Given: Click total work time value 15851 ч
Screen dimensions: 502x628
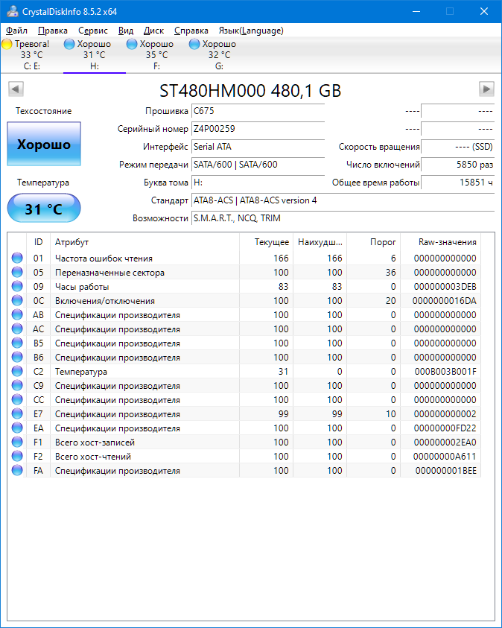Looking at the screenshot, I should click(458, 183).
